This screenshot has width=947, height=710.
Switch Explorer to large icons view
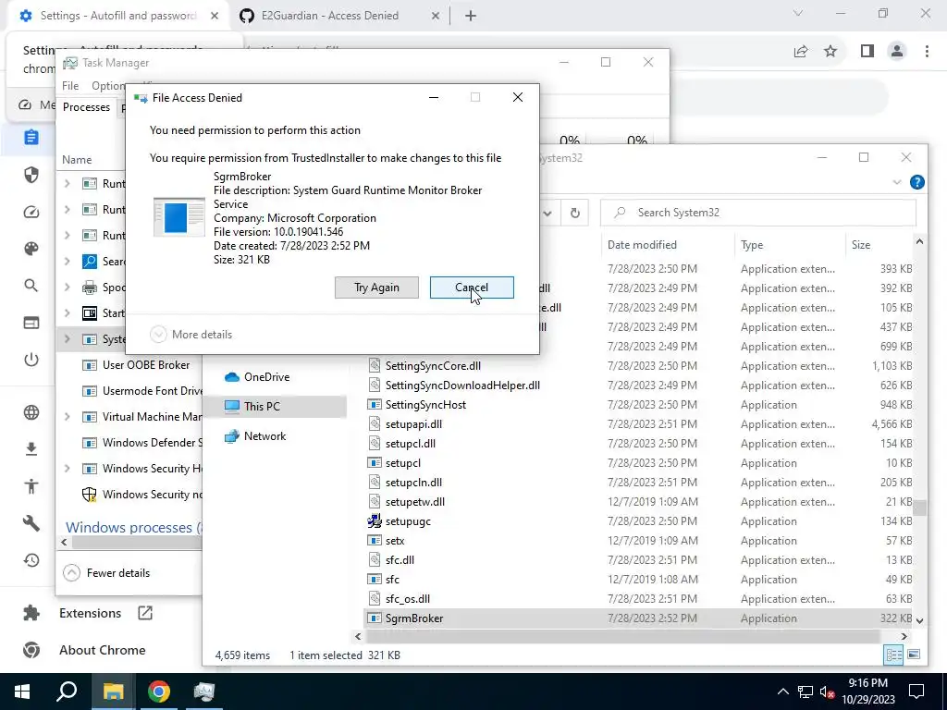(914, 655)
